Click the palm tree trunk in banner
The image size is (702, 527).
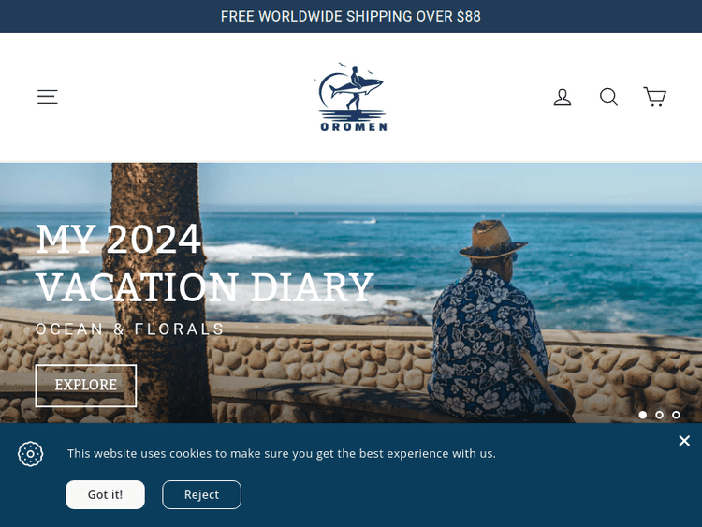[x=156, y=293]
